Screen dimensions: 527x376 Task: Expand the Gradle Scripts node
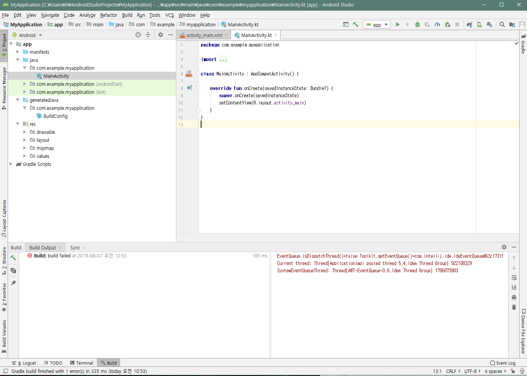tap(11, 164)
